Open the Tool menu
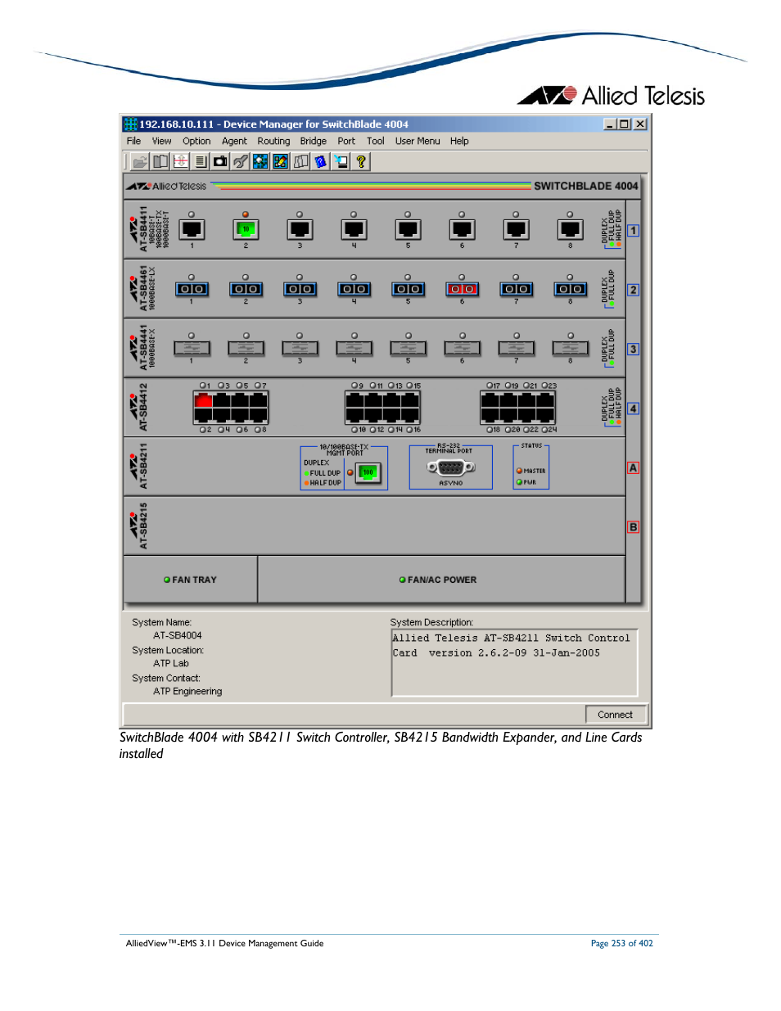Screen dimensions: 781x1011 375,141
